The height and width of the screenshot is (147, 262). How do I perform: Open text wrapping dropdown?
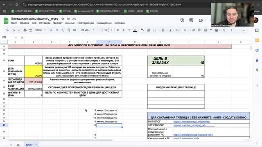[178, 30]
